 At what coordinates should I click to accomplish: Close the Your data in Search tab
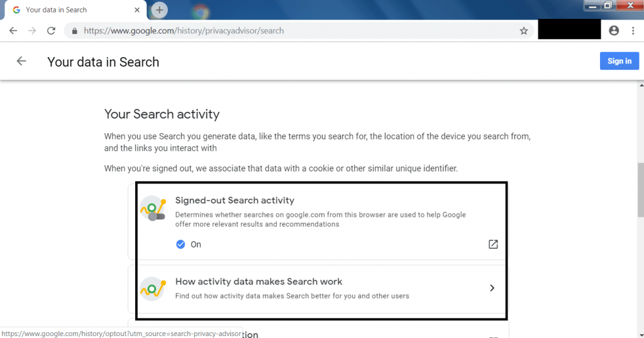(x=137, y=10)
